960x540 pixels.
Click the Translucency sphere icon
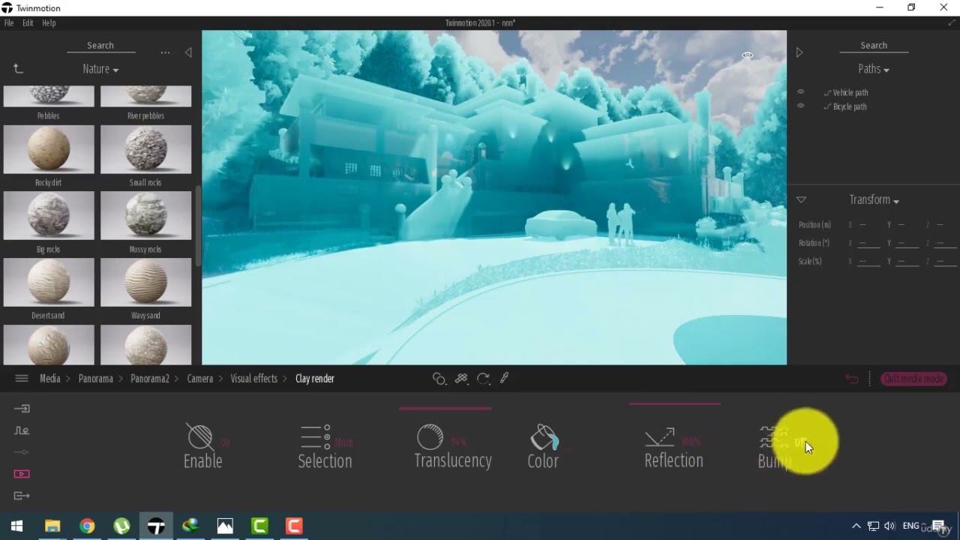click(x=430, y=436)
